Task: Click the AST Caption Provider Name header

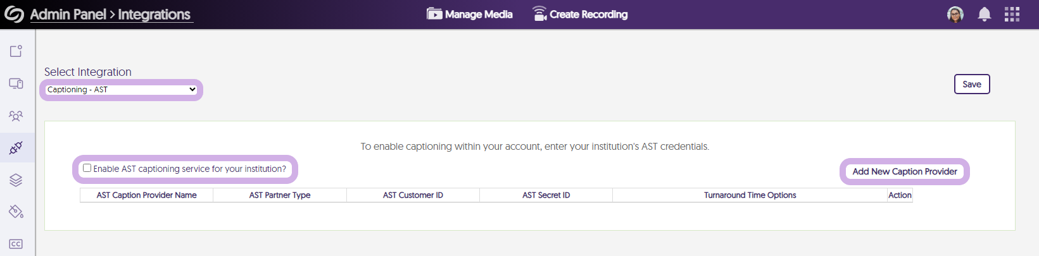Action: point(146,195)
